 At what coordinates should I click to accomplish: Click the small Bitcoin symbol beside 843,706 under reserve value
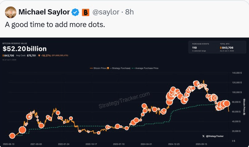[3, 56]
